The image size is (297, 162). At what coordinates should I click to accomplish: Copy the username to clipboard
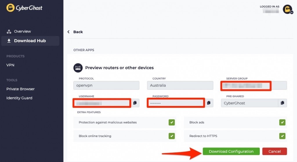click(135, 103)
